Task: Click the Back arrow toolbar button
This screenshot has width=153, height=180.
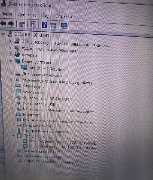Action: click(3, 23)
